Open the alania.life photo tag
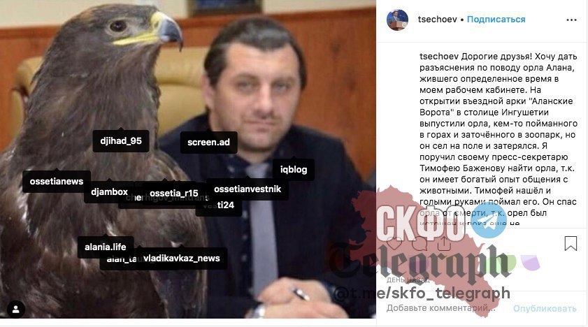 tap(106, 247)
